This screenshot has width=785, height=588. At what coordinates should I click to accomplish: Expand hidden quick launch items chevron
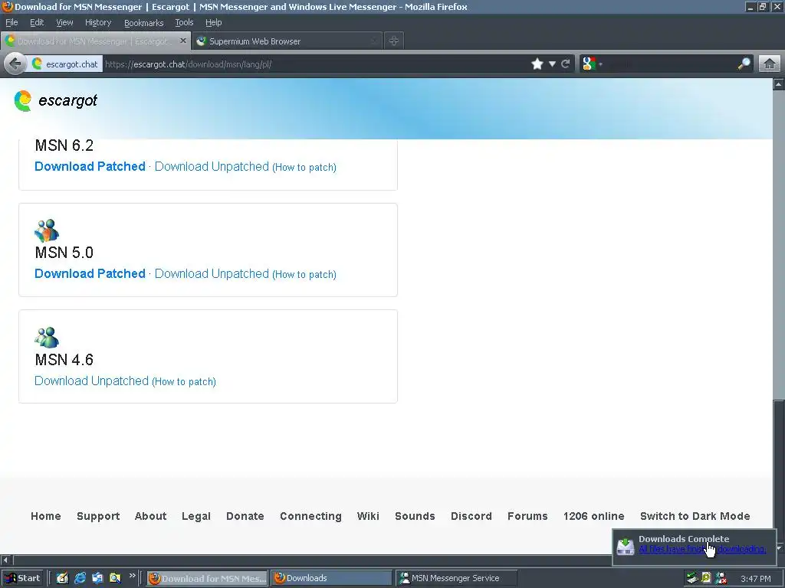coord(132,576)
